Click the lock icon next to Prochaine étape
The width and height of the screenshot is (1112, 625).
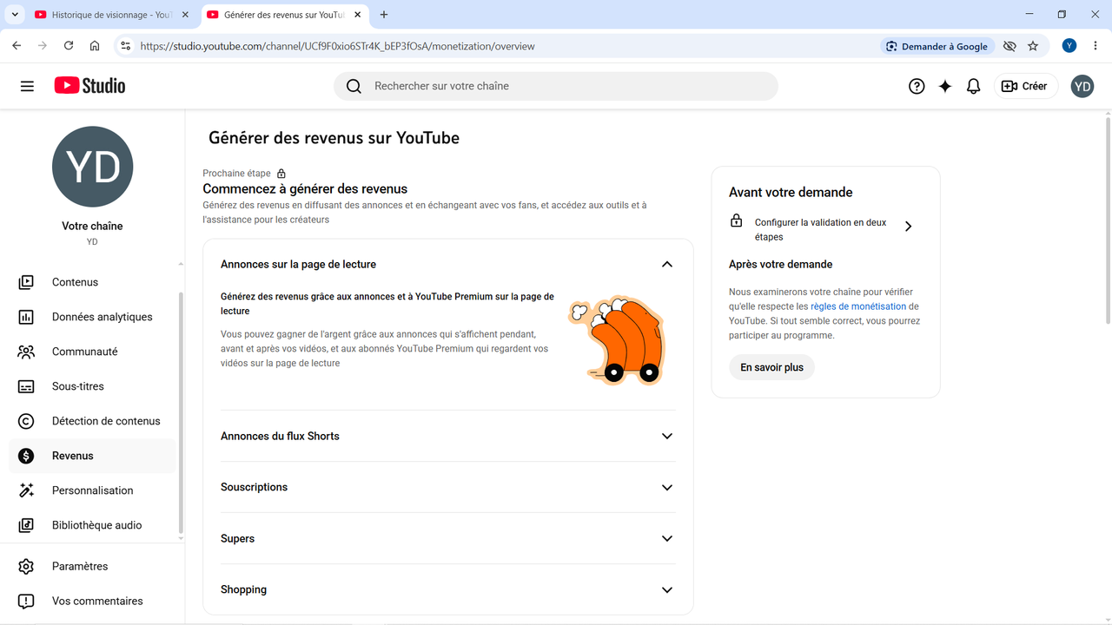pos(281,174)
